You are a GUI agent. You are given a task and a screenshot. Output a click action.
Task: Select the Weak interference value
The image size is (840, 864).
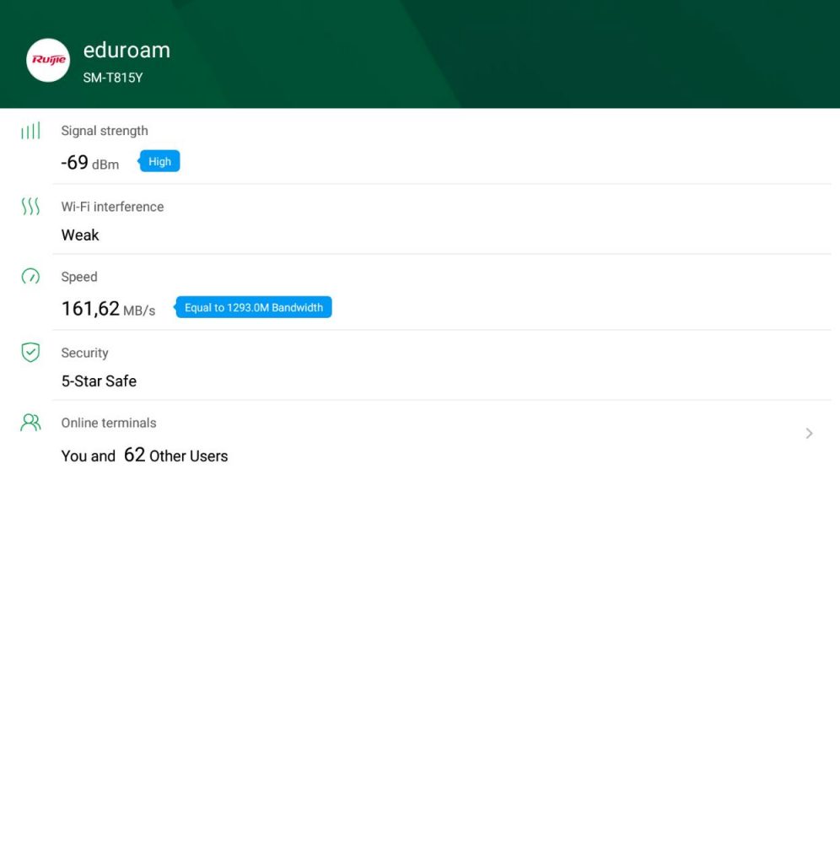tap(80, 235)
